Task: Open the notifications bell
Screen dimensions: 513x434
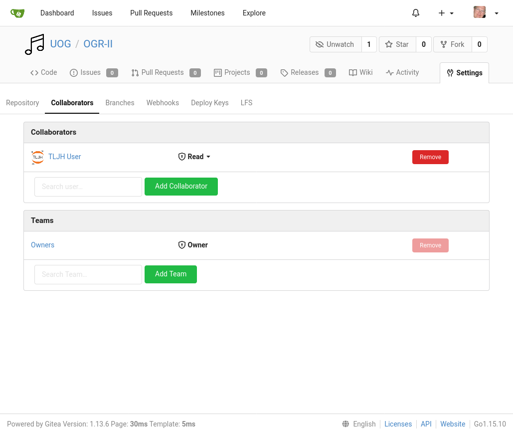Action: [416, 13]
